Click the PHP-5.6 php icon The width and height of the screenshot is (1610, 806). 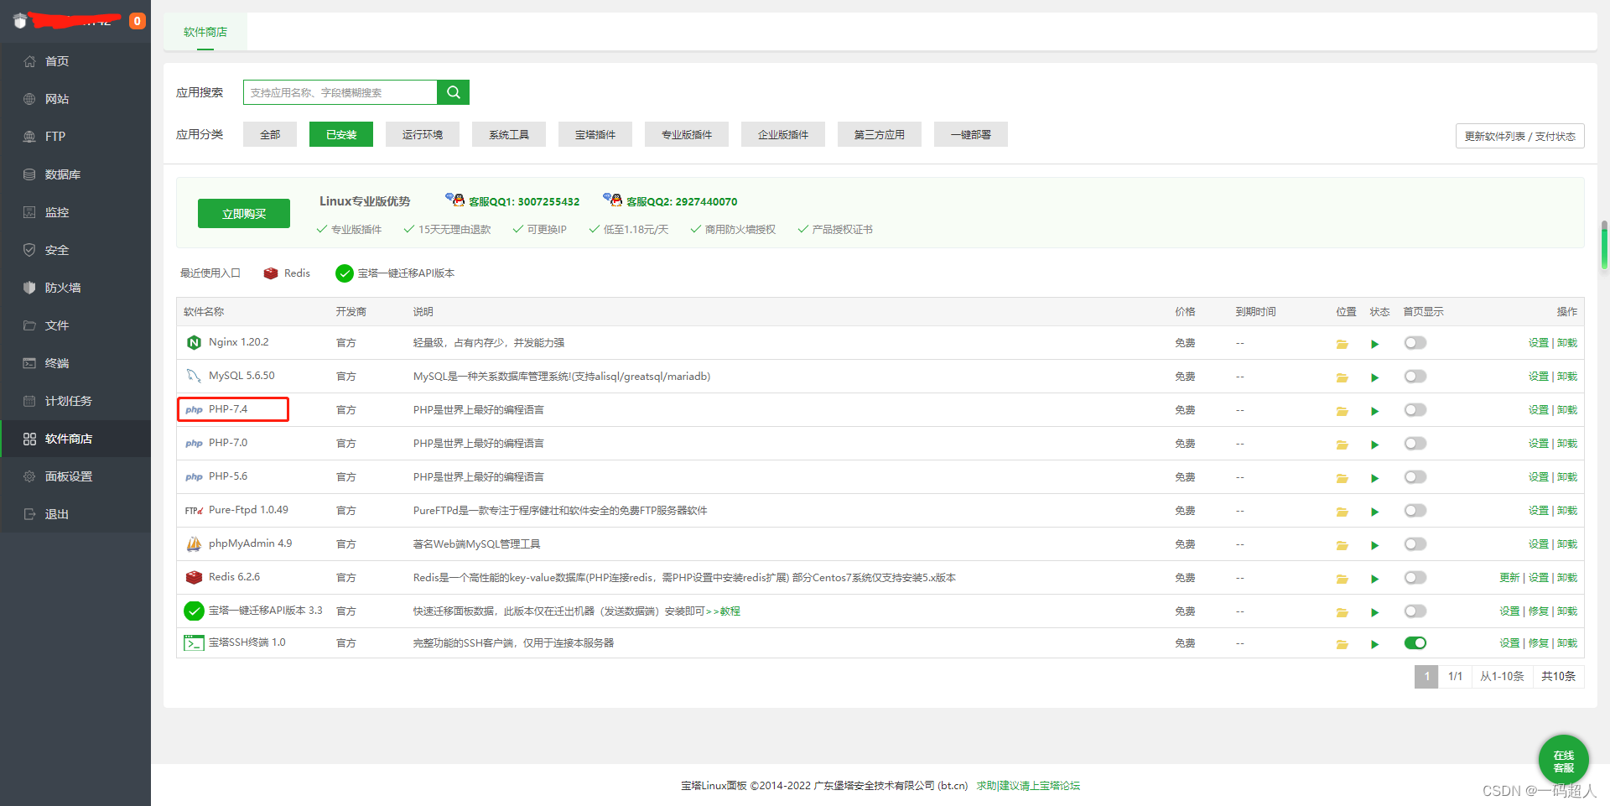[x=194, y=476]
